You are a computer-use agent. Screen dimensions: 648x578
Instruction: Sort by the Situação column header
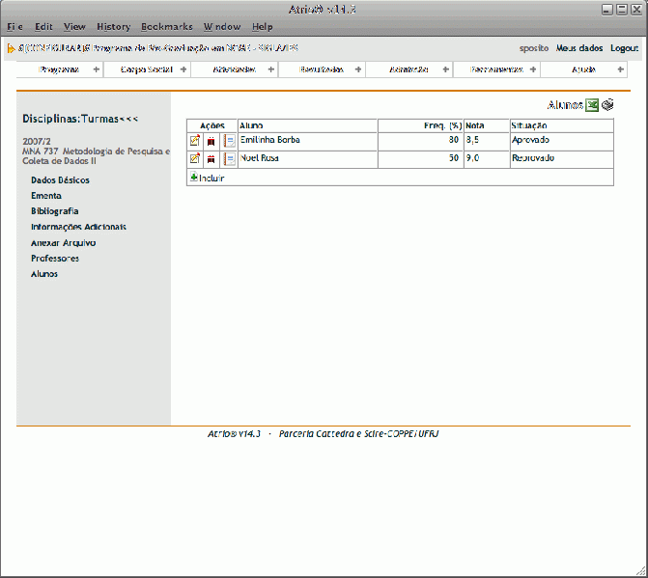[529, 125]
